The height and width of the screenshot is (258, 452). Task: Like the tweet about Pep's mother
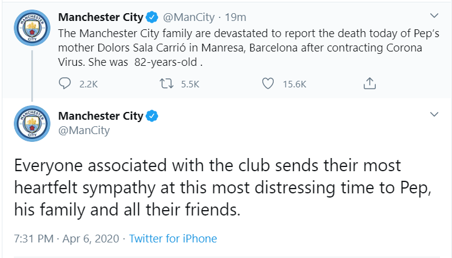[268, 84]
